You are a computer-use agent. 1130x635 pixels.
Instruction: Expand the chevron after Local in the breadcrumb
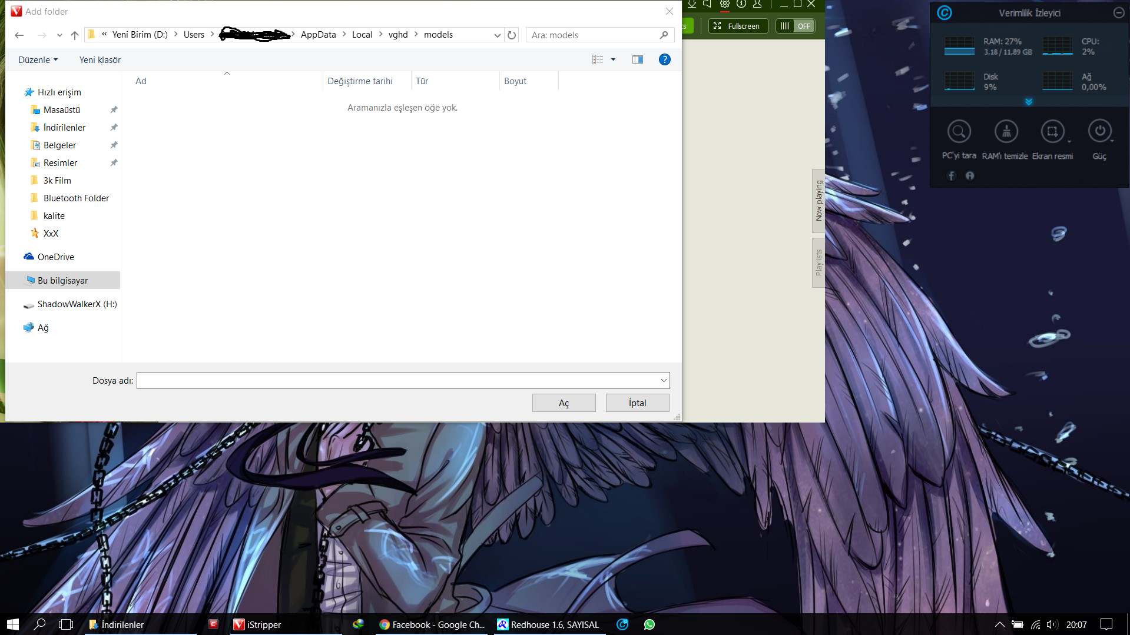tap(380, 35)
